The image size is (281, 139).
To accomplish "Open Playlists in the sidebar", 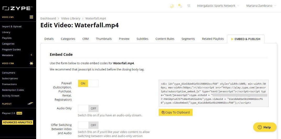I will (x=7, y=38).
